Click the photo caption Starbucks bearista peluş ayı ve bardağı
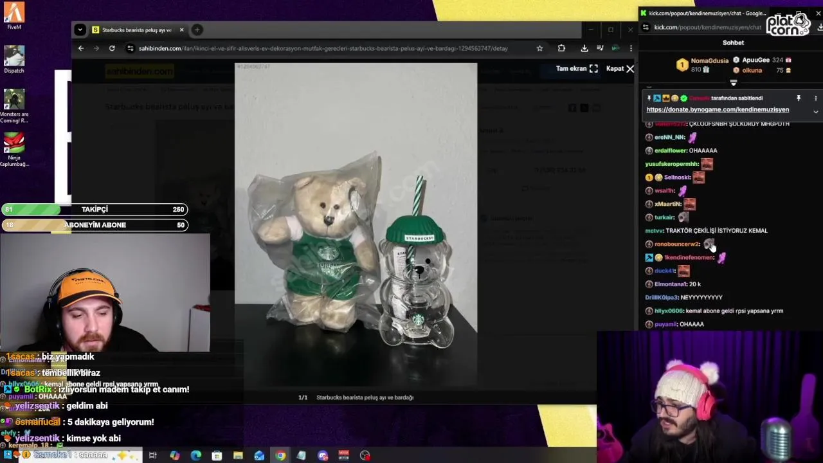The image size is (823, 463). coord(365,397)
